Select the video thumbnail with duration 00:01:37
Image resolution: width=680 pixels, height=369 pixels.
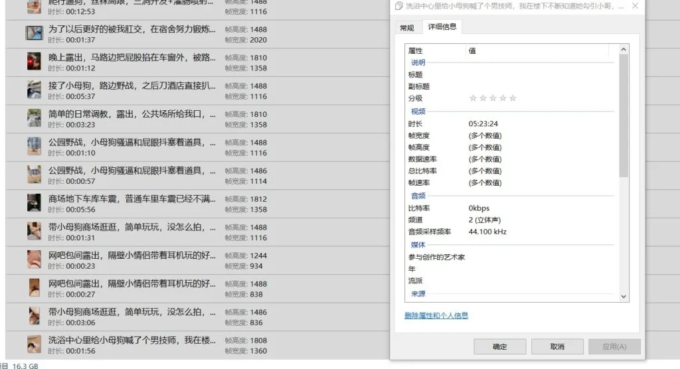[x=35, y=34]
